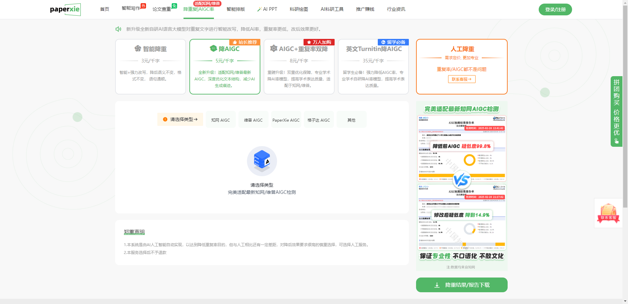Click the AI icon on the 降AIGC card
The image size is (628, 304).
tap(213, 49)
